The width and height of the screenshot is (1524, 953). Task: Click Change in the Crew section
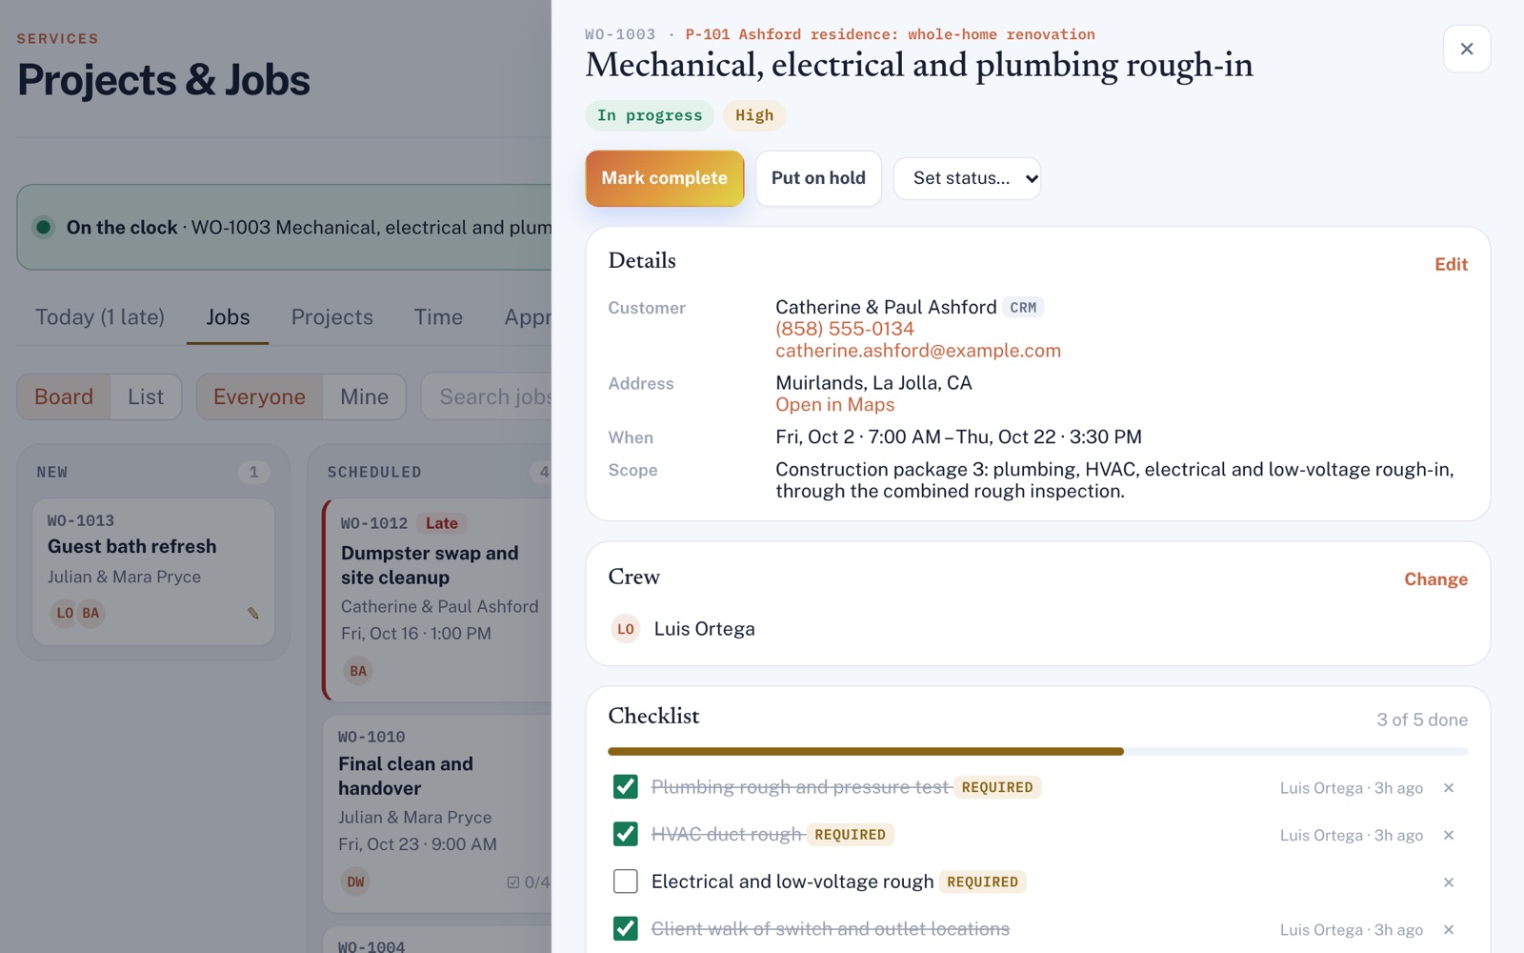[x=1435, y=579]
